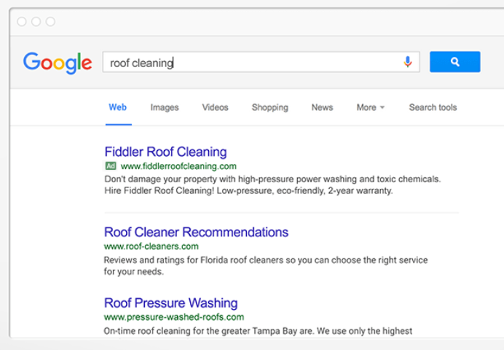This screenshot has width=504, height=350.
Task: Click the third gray window circle button
Action: 50,22
